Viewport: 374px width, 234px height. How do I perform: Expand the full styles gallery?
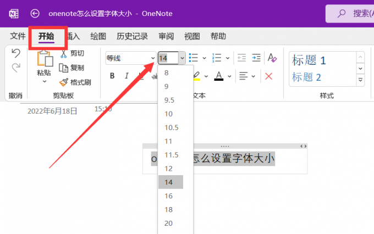[x=360, y=80]
